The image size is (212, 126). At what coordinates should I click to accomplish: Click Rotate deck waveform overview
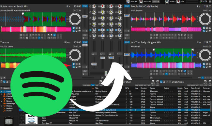click(36, 29)
